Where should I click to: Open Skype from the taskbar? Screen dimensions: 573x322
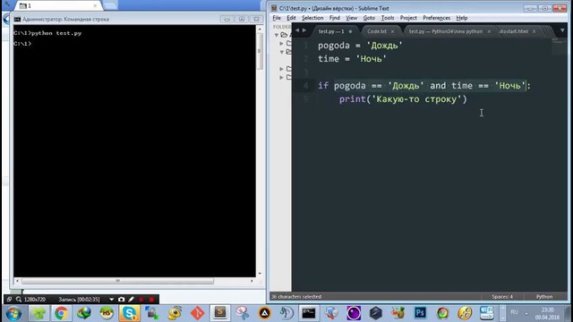point(129,313)
